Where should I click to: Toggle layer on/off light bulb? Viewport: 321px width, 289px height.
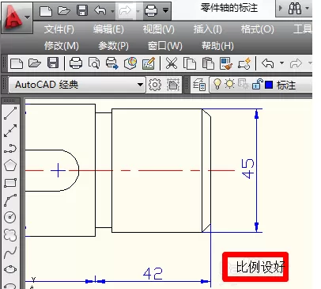click(217, 84)
